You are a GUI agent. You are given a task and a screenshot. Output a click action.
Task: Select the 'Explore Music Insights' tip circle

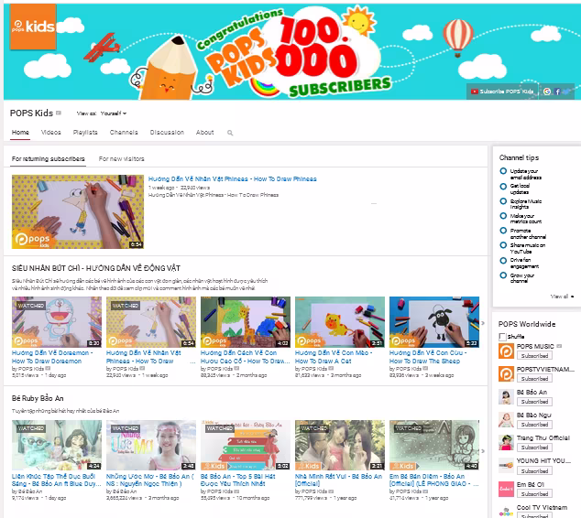coord(503,201)
